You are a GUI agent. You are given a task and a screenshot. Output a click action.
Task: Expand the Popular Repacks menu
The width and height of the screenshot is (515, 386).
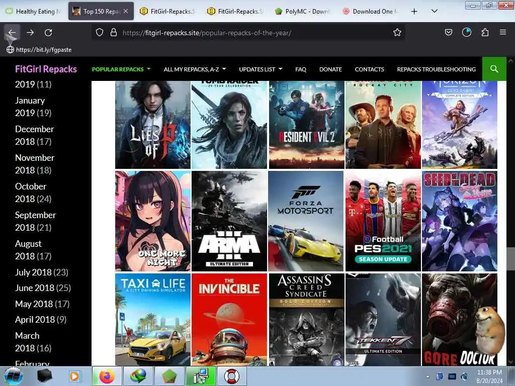(121, 69)
